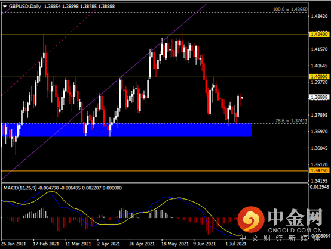The image size is (331, 249).
Task: Open the CNGOLD.COM.CN link text
Action: pyautogui.click(x=295, y=231)
